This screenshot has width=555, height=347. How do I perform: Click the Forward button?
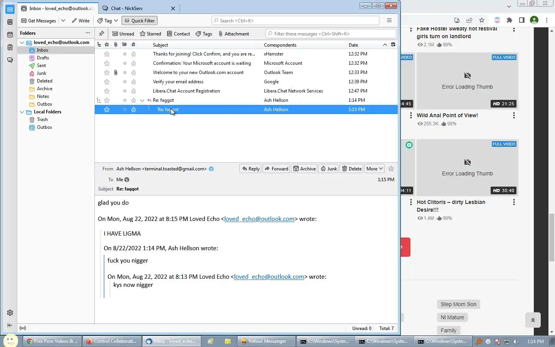pos(276,169)
